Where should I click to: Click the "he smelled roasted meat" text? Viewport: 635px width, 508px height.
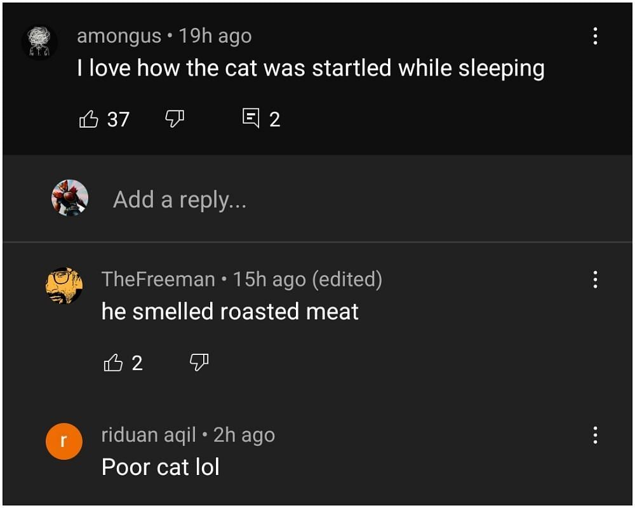click(230, 311)
